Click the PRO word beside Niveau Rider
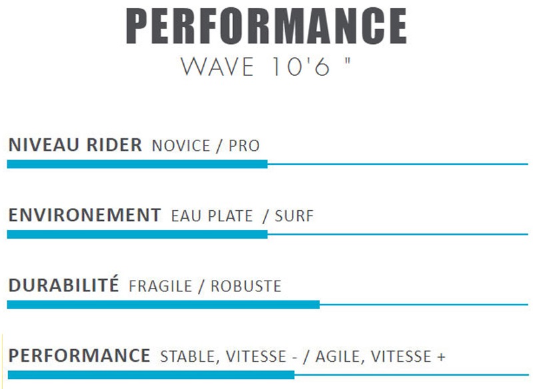The width and height of the screenshot is (533, 389). 244,146
